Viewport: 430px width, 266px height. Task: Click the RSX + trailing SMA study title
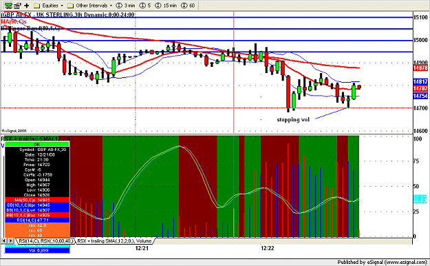click(x=37, y=139)
